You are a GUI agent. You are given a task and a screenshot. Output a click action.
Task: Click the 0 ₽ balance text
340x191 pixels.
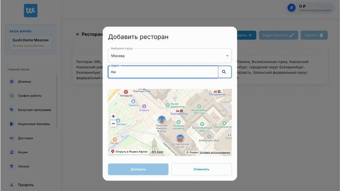302,6
